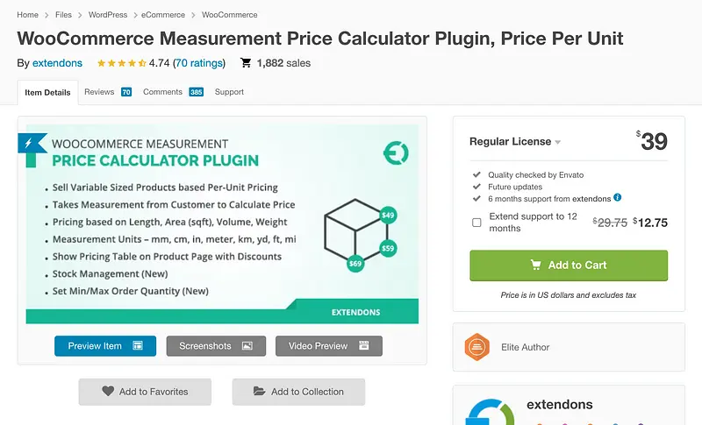Enable extend support to 12 months checkbox
Image resolution: width=702 pixels, height=425 pixels.
pos(476,223)
